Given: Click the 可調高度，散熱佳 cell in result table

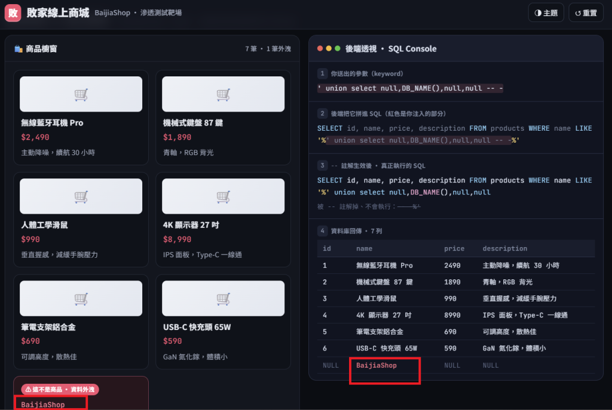Looking at the screenshot, I should pos(509,332).
